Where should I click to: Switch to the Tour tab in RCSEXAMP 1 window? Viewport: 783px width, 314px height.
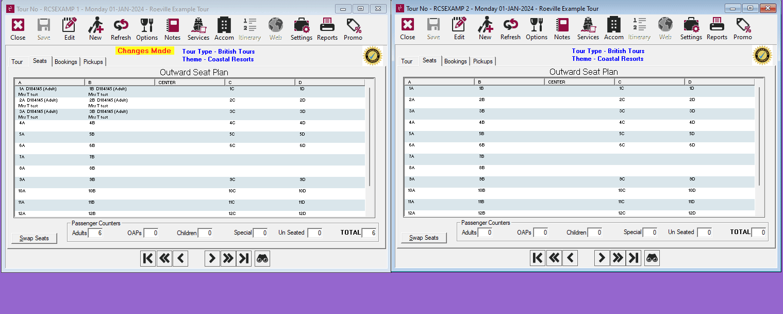pos(18,62)
